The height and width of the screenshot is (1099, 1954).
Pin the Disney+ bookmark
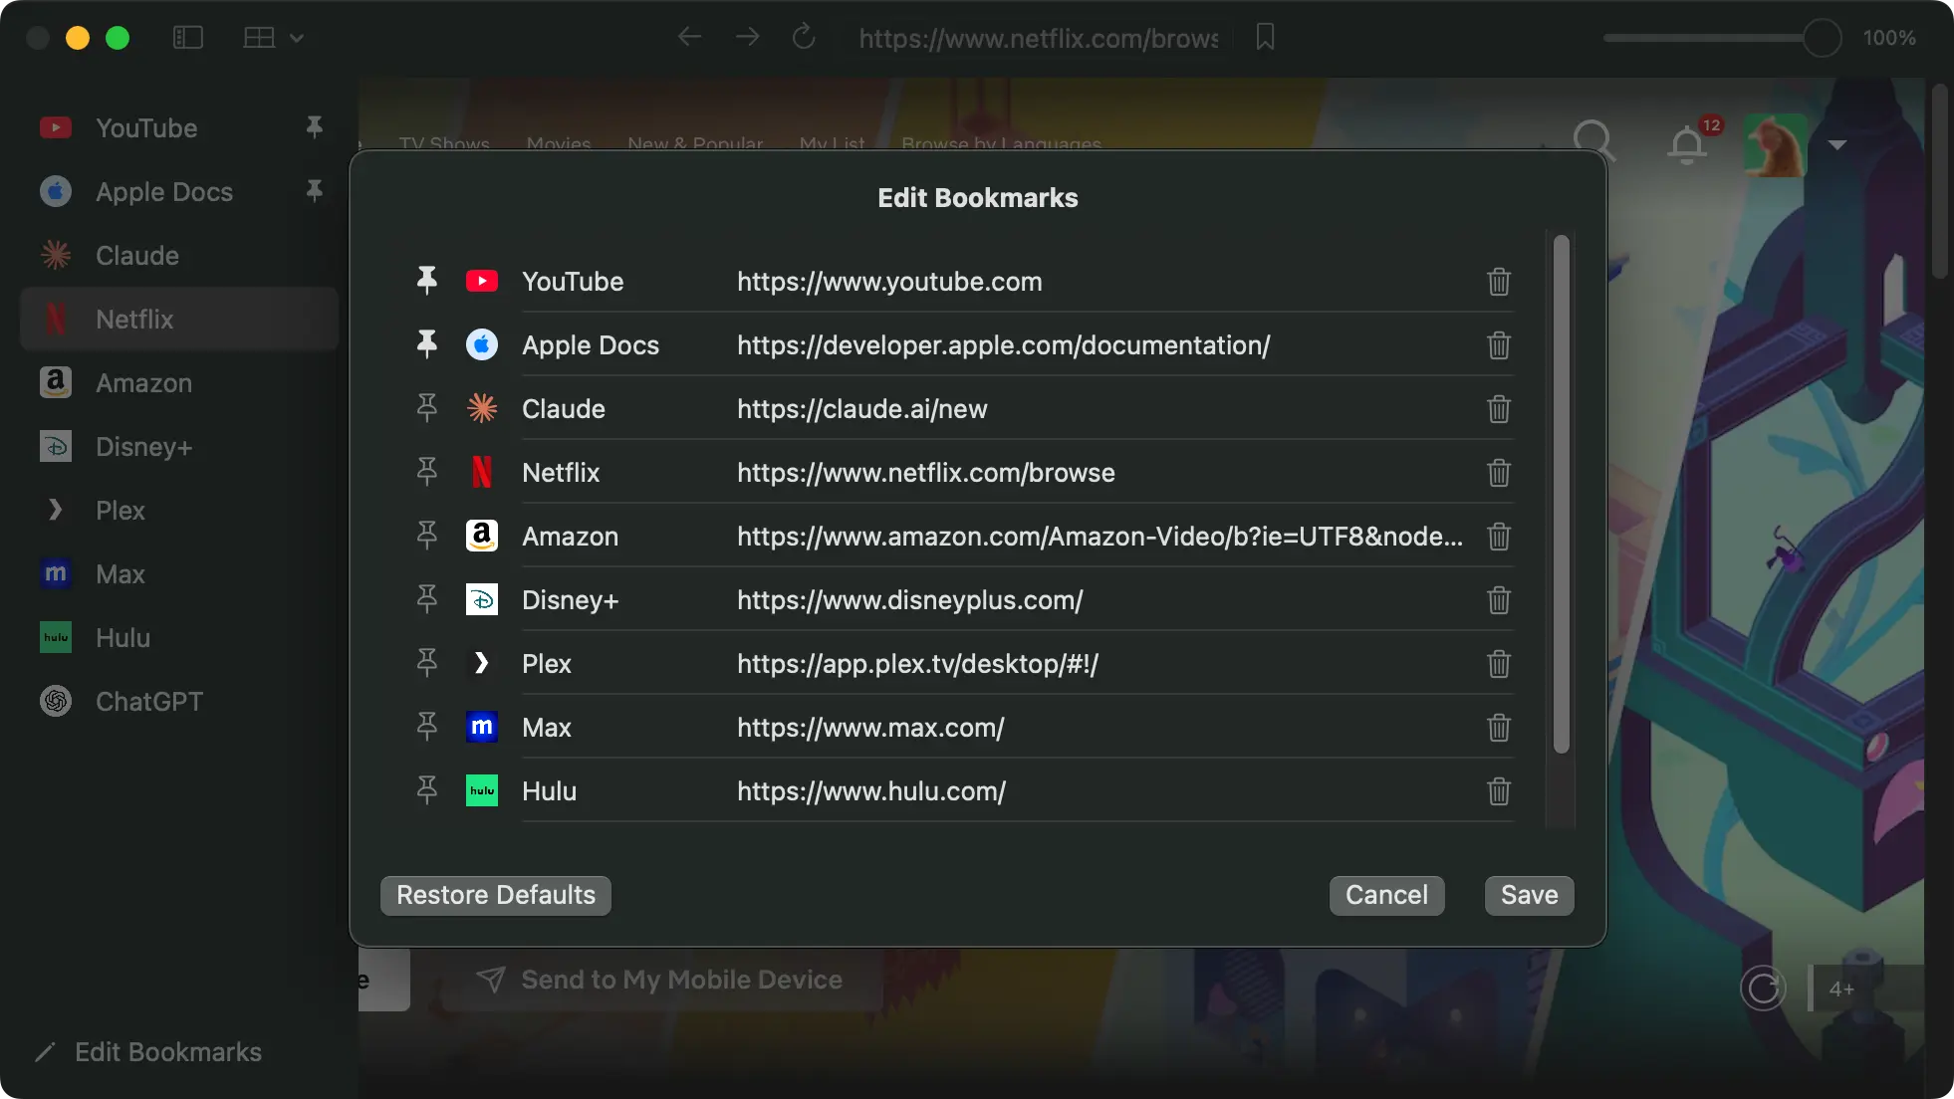coord(426,599)
